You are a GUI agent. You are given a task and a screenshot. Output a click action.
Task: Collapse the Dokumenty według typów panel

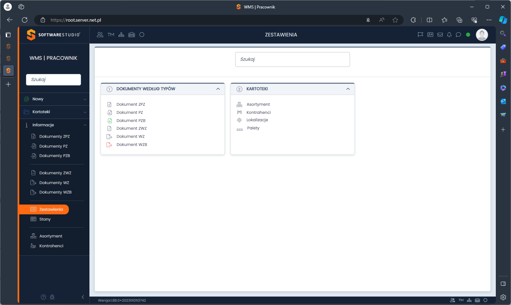pyautogui.click(x=218, y=89)
